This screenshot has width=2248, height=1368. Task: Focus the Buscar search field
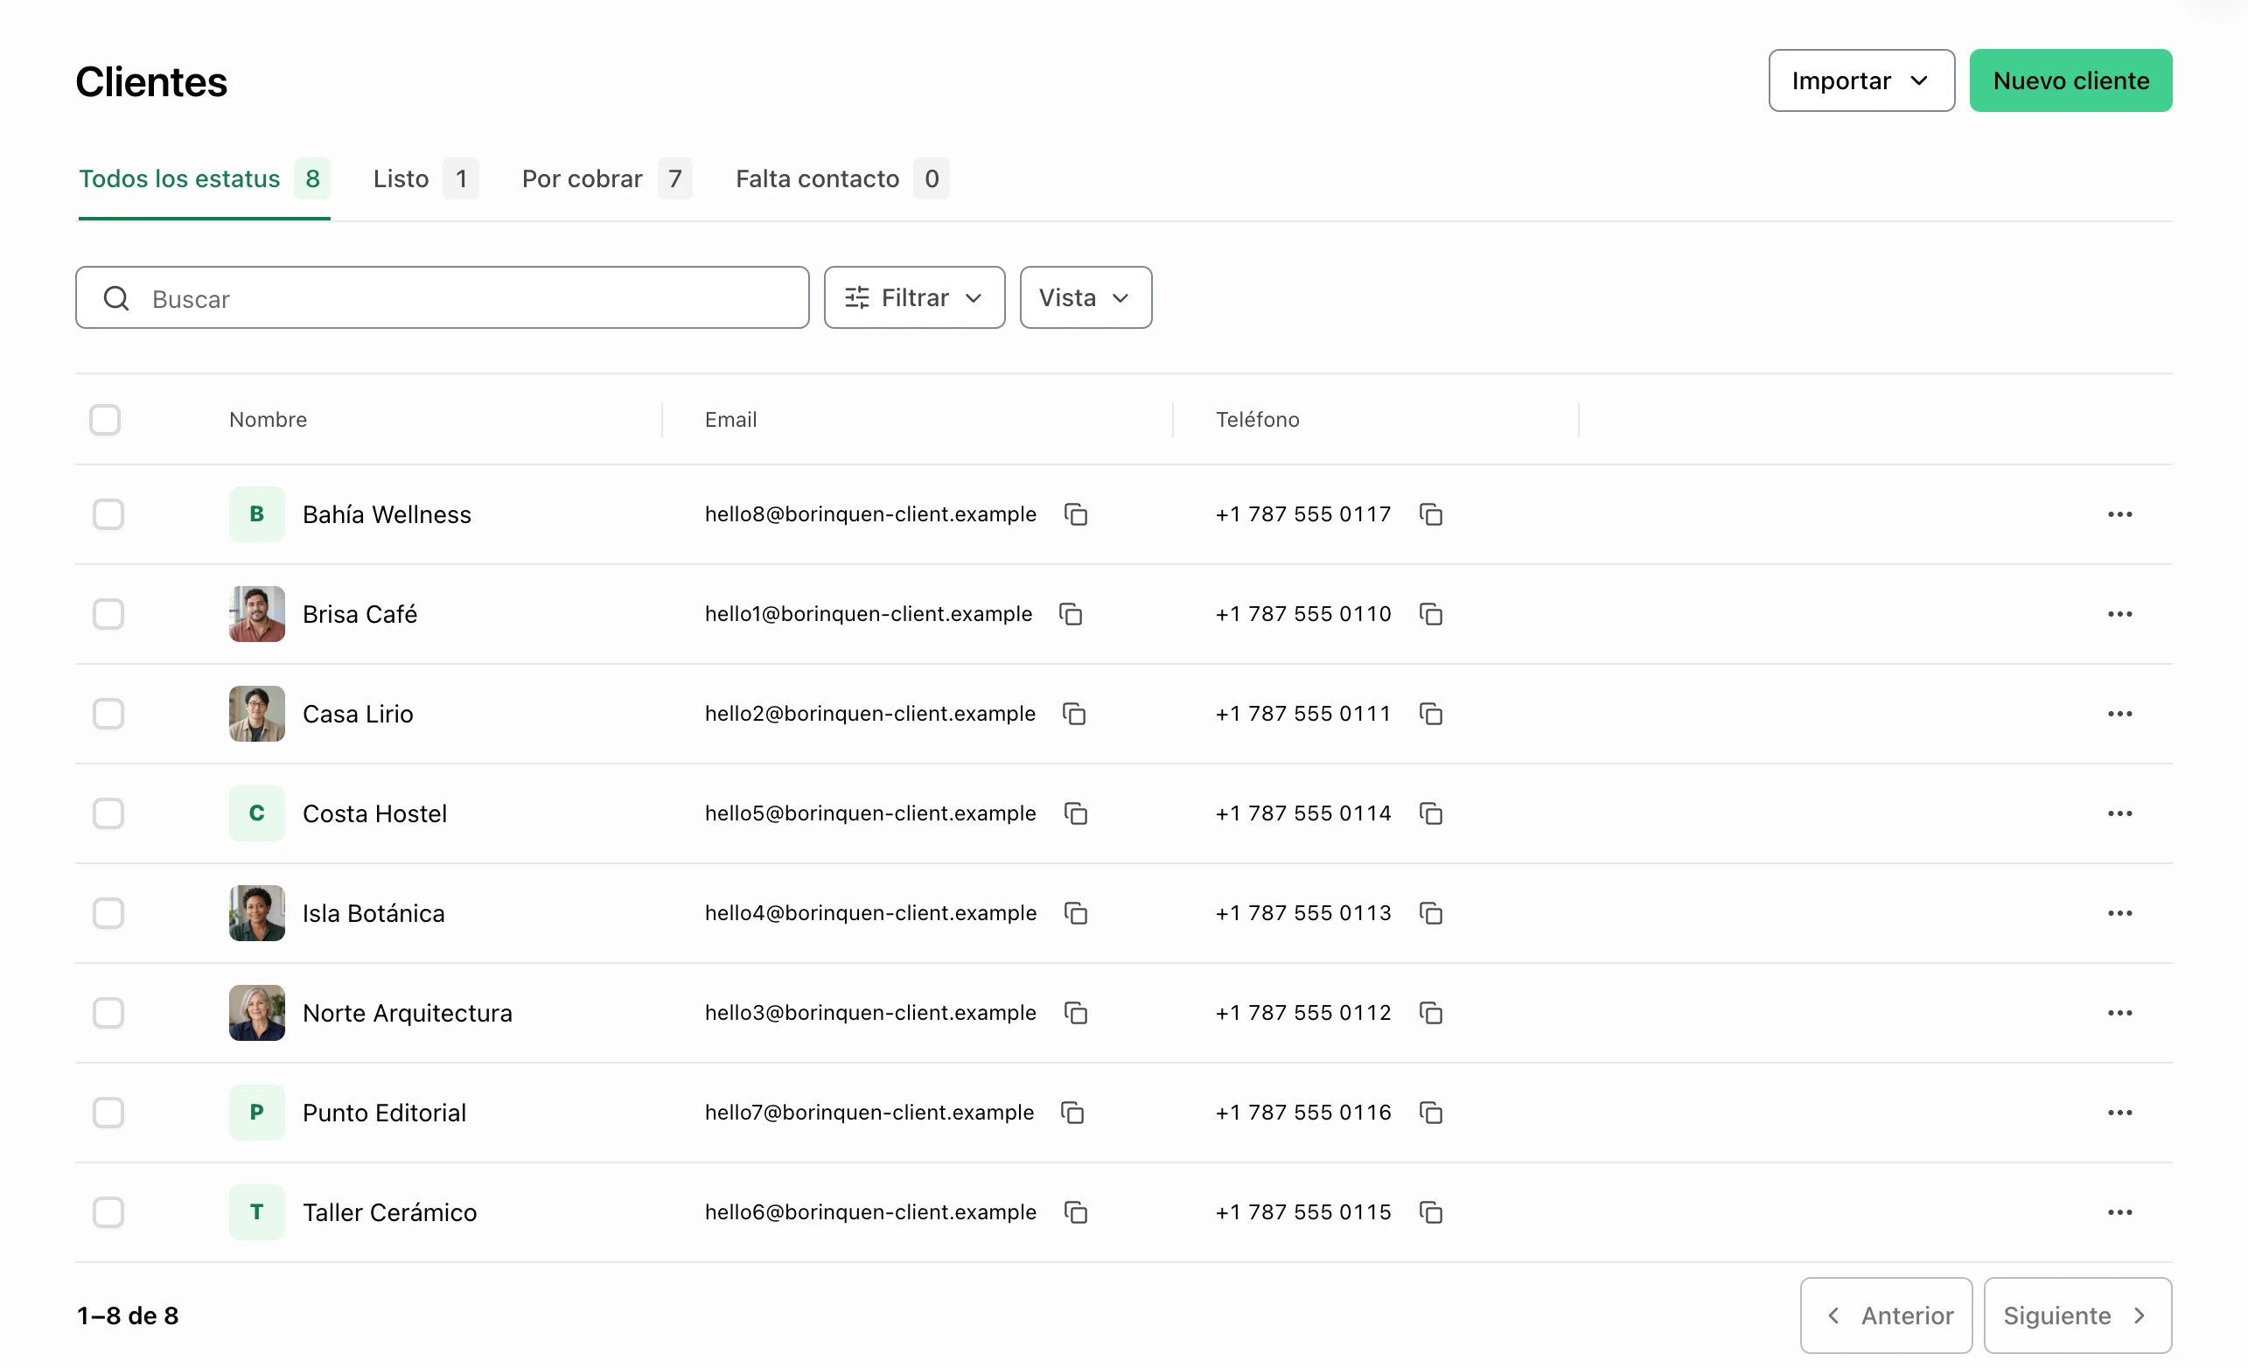pyautogui.click(x=443, y=297)
